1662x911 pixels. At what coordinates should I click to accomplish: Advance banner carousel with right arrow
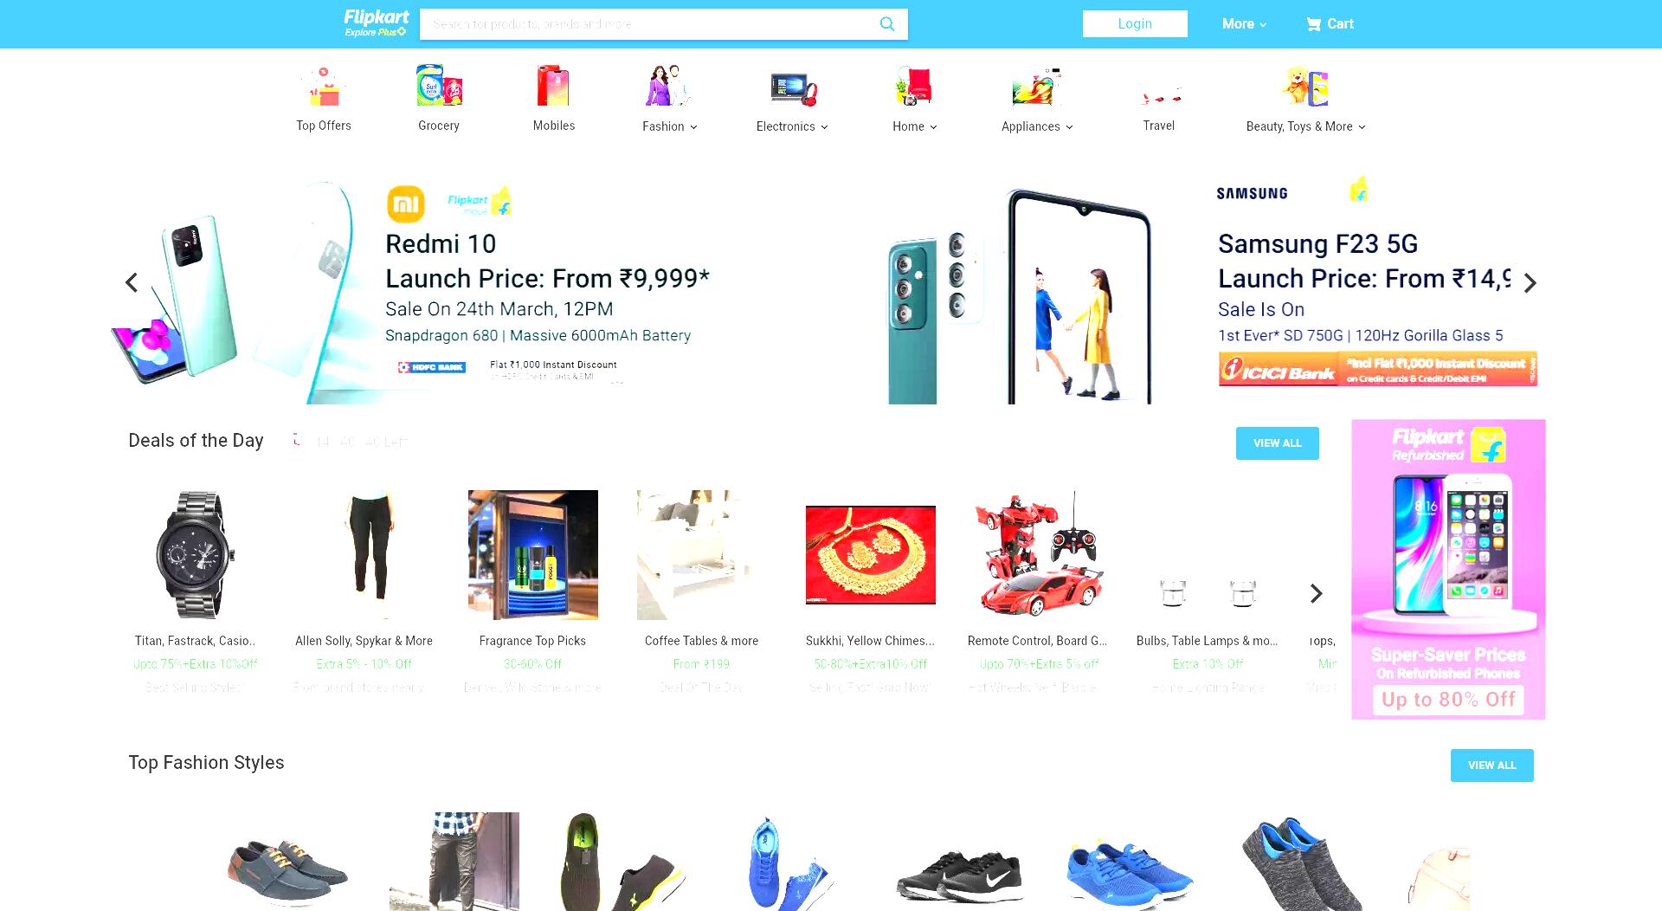tap(1530, 283)
